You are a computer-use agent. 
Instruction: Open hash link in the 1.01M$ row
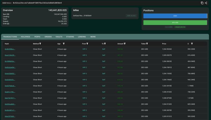click(10, 98)
